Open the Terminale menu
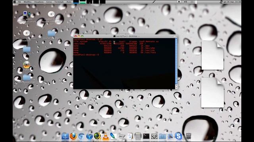The width and height of the screenshot is (254, 142). click(x=59, y=2)
